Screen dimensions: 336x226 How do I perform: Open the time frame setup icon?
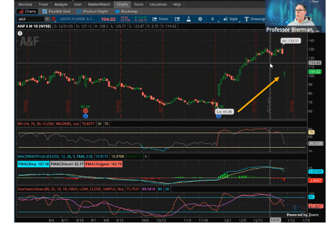(x=177, y=19)
